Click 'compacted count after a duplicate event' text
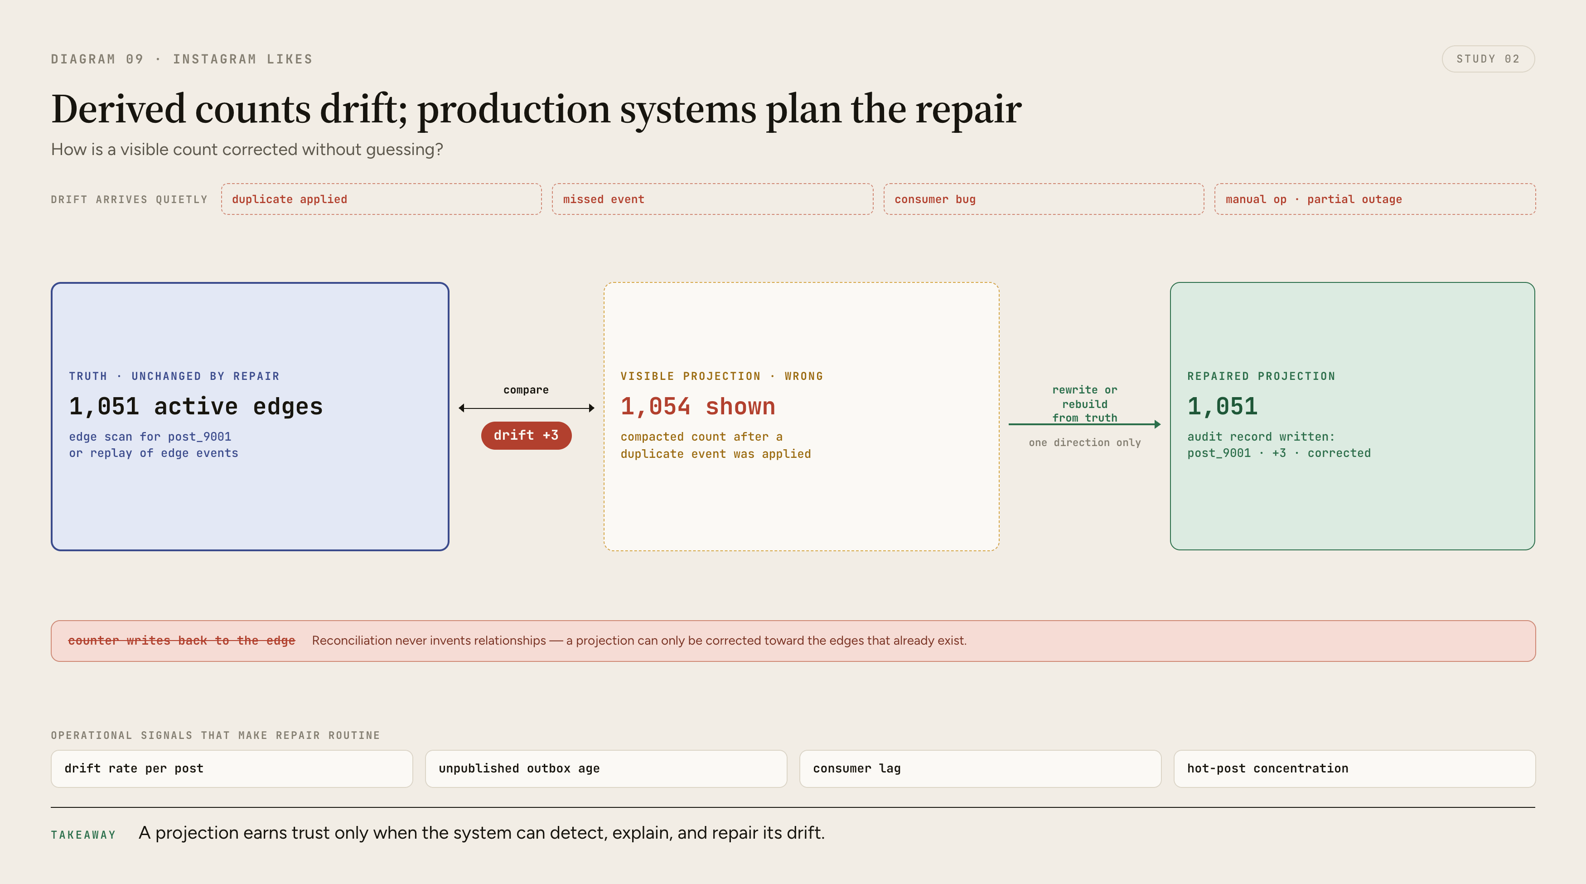 (x=716, y=445)
